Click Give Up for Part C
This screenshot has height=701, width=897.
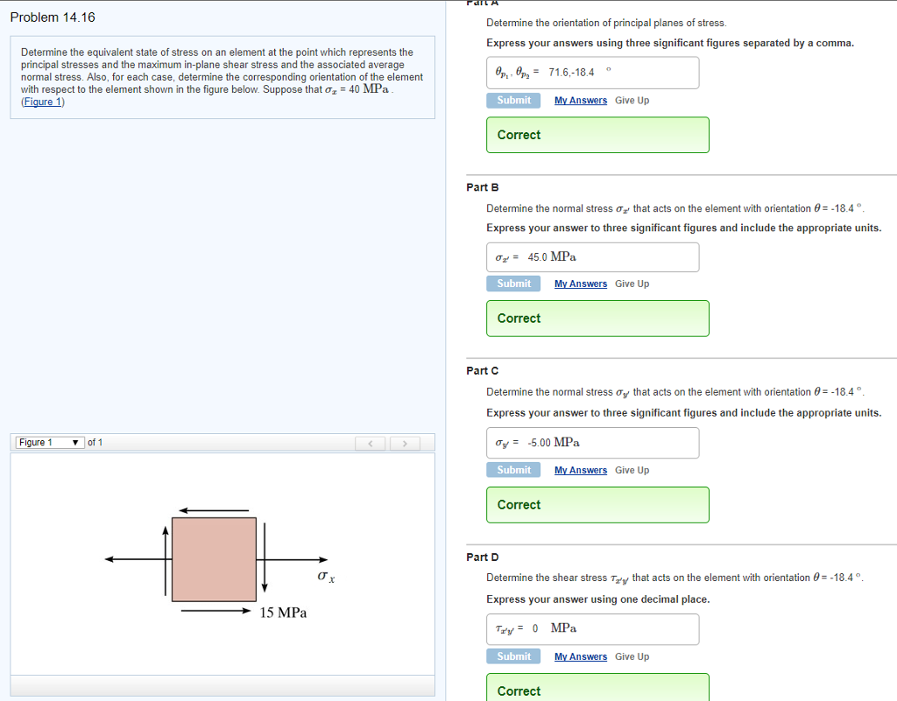(632, 470)
